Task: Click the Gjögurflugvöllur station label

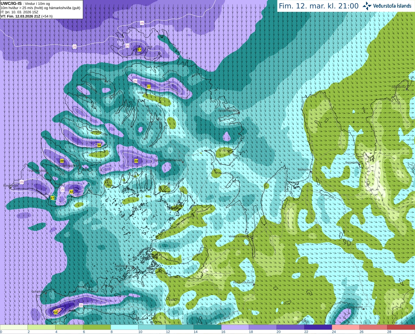Action: tap(229, 111)
